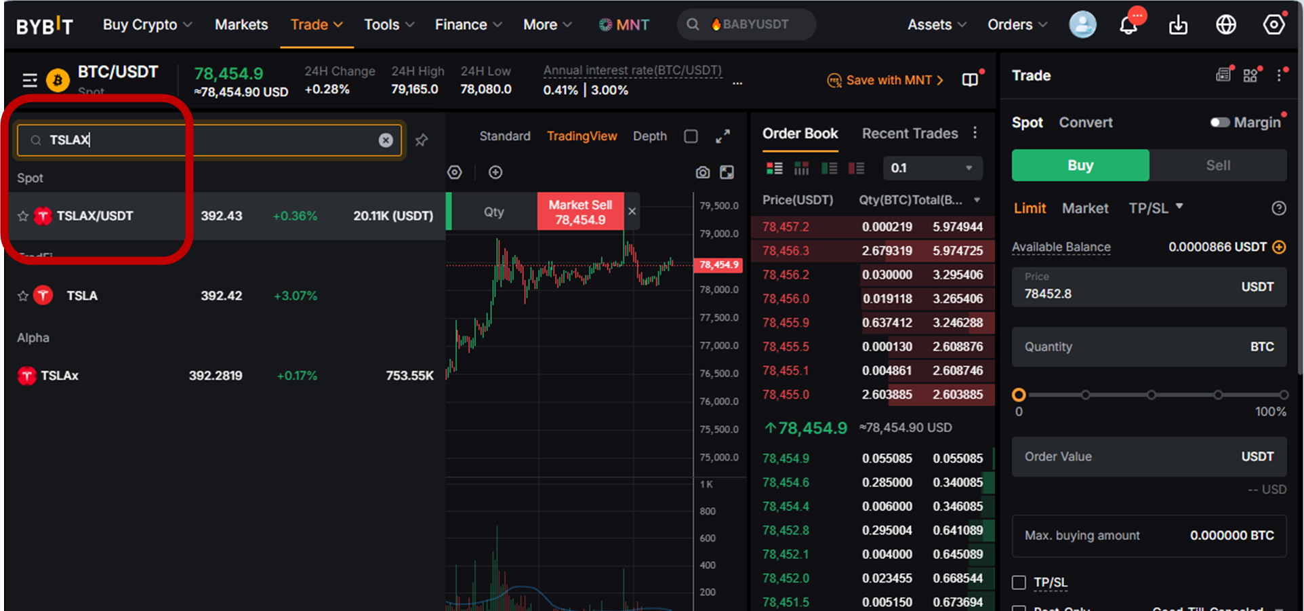Open the Assets dropdown
The width and height of the screenshot is (1304, 611).
(x=937, y=25)
